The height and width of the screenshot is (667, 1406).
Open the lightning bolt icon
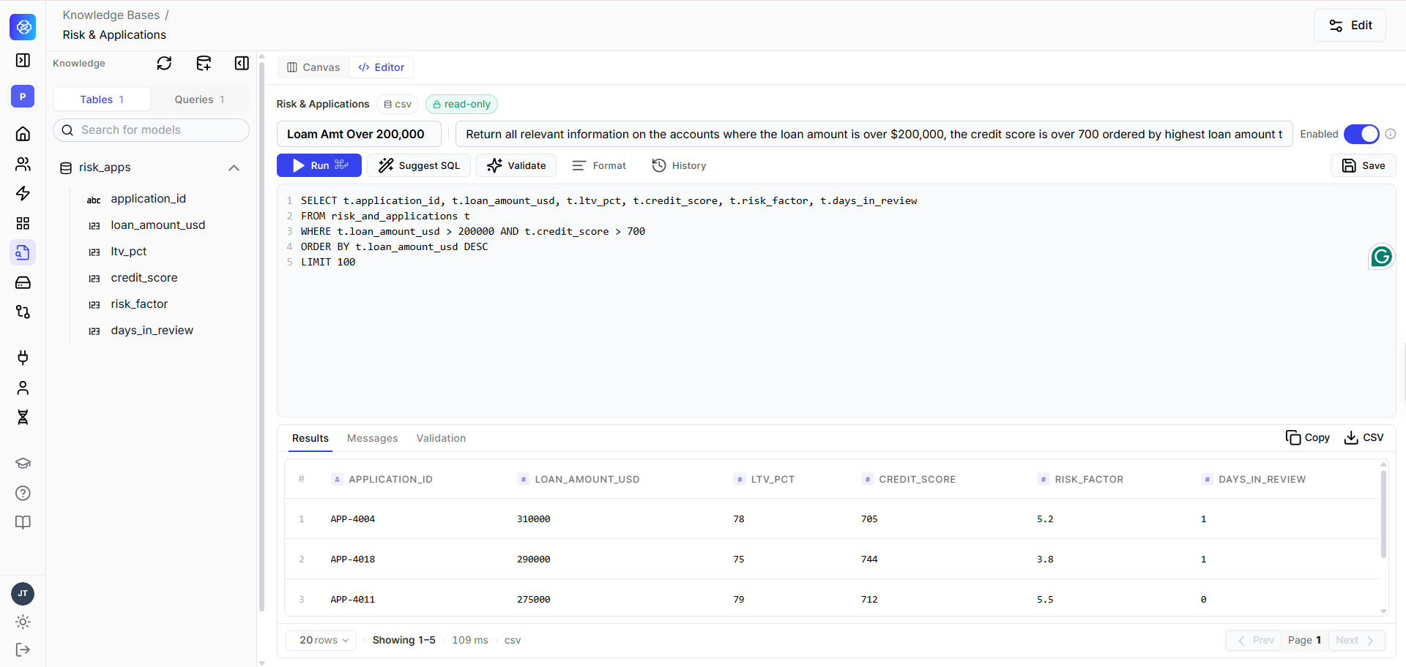pos(23,193)
